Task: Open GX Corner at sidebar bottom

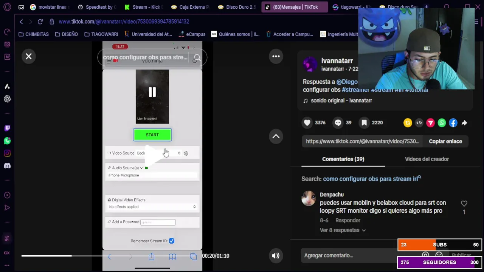Action: [7, 253]
